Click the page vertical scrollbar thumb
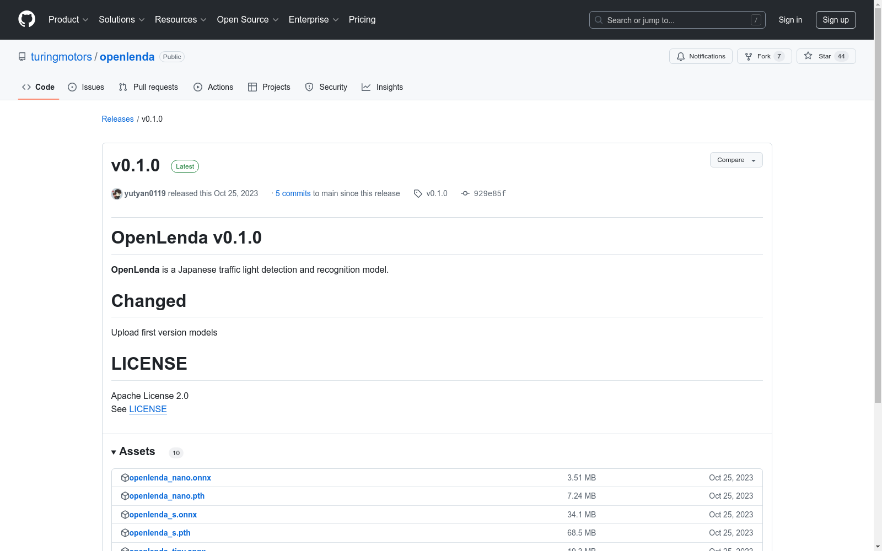This screenshot has height=551, width=882. [x=878, y=207]
